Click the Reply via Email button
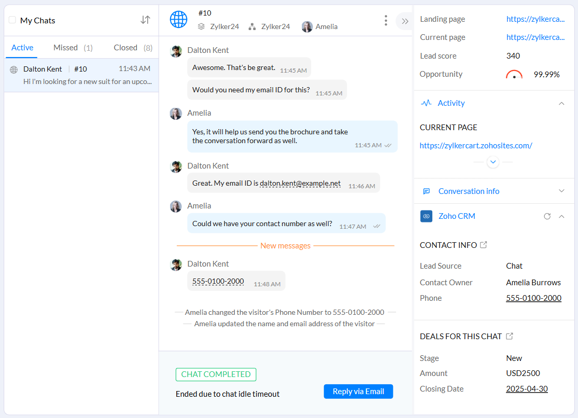The width and height of the screenshot is (578, 418). tap(358, 392)
